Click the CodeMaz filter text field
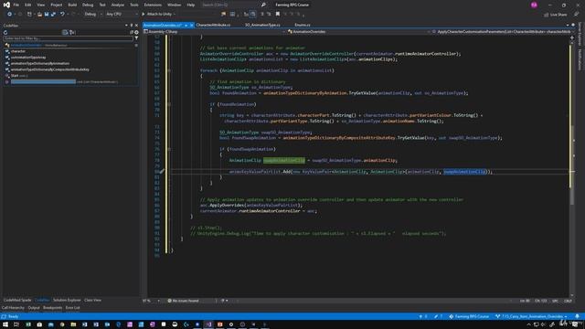 coord(68,38)
